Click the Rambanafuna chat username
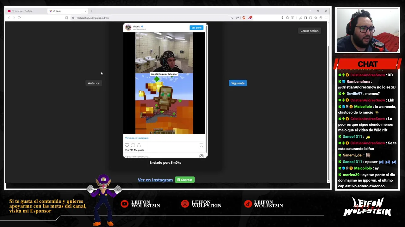Screen dimensions: 405x227 (x=358, y=81)
